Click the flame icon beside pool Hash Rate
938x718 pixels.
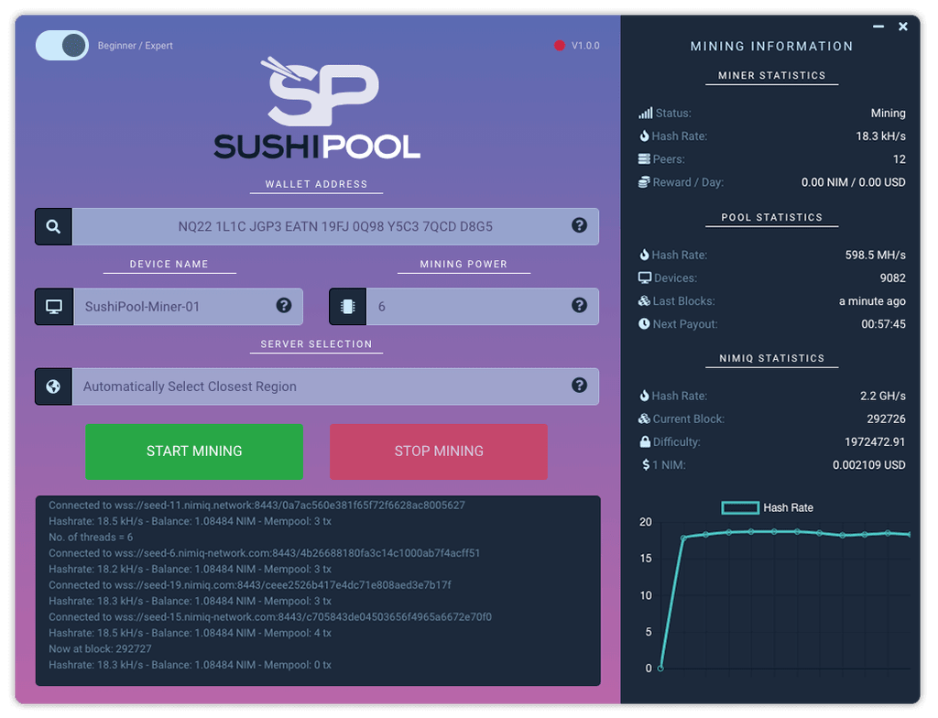coord(644,255)
